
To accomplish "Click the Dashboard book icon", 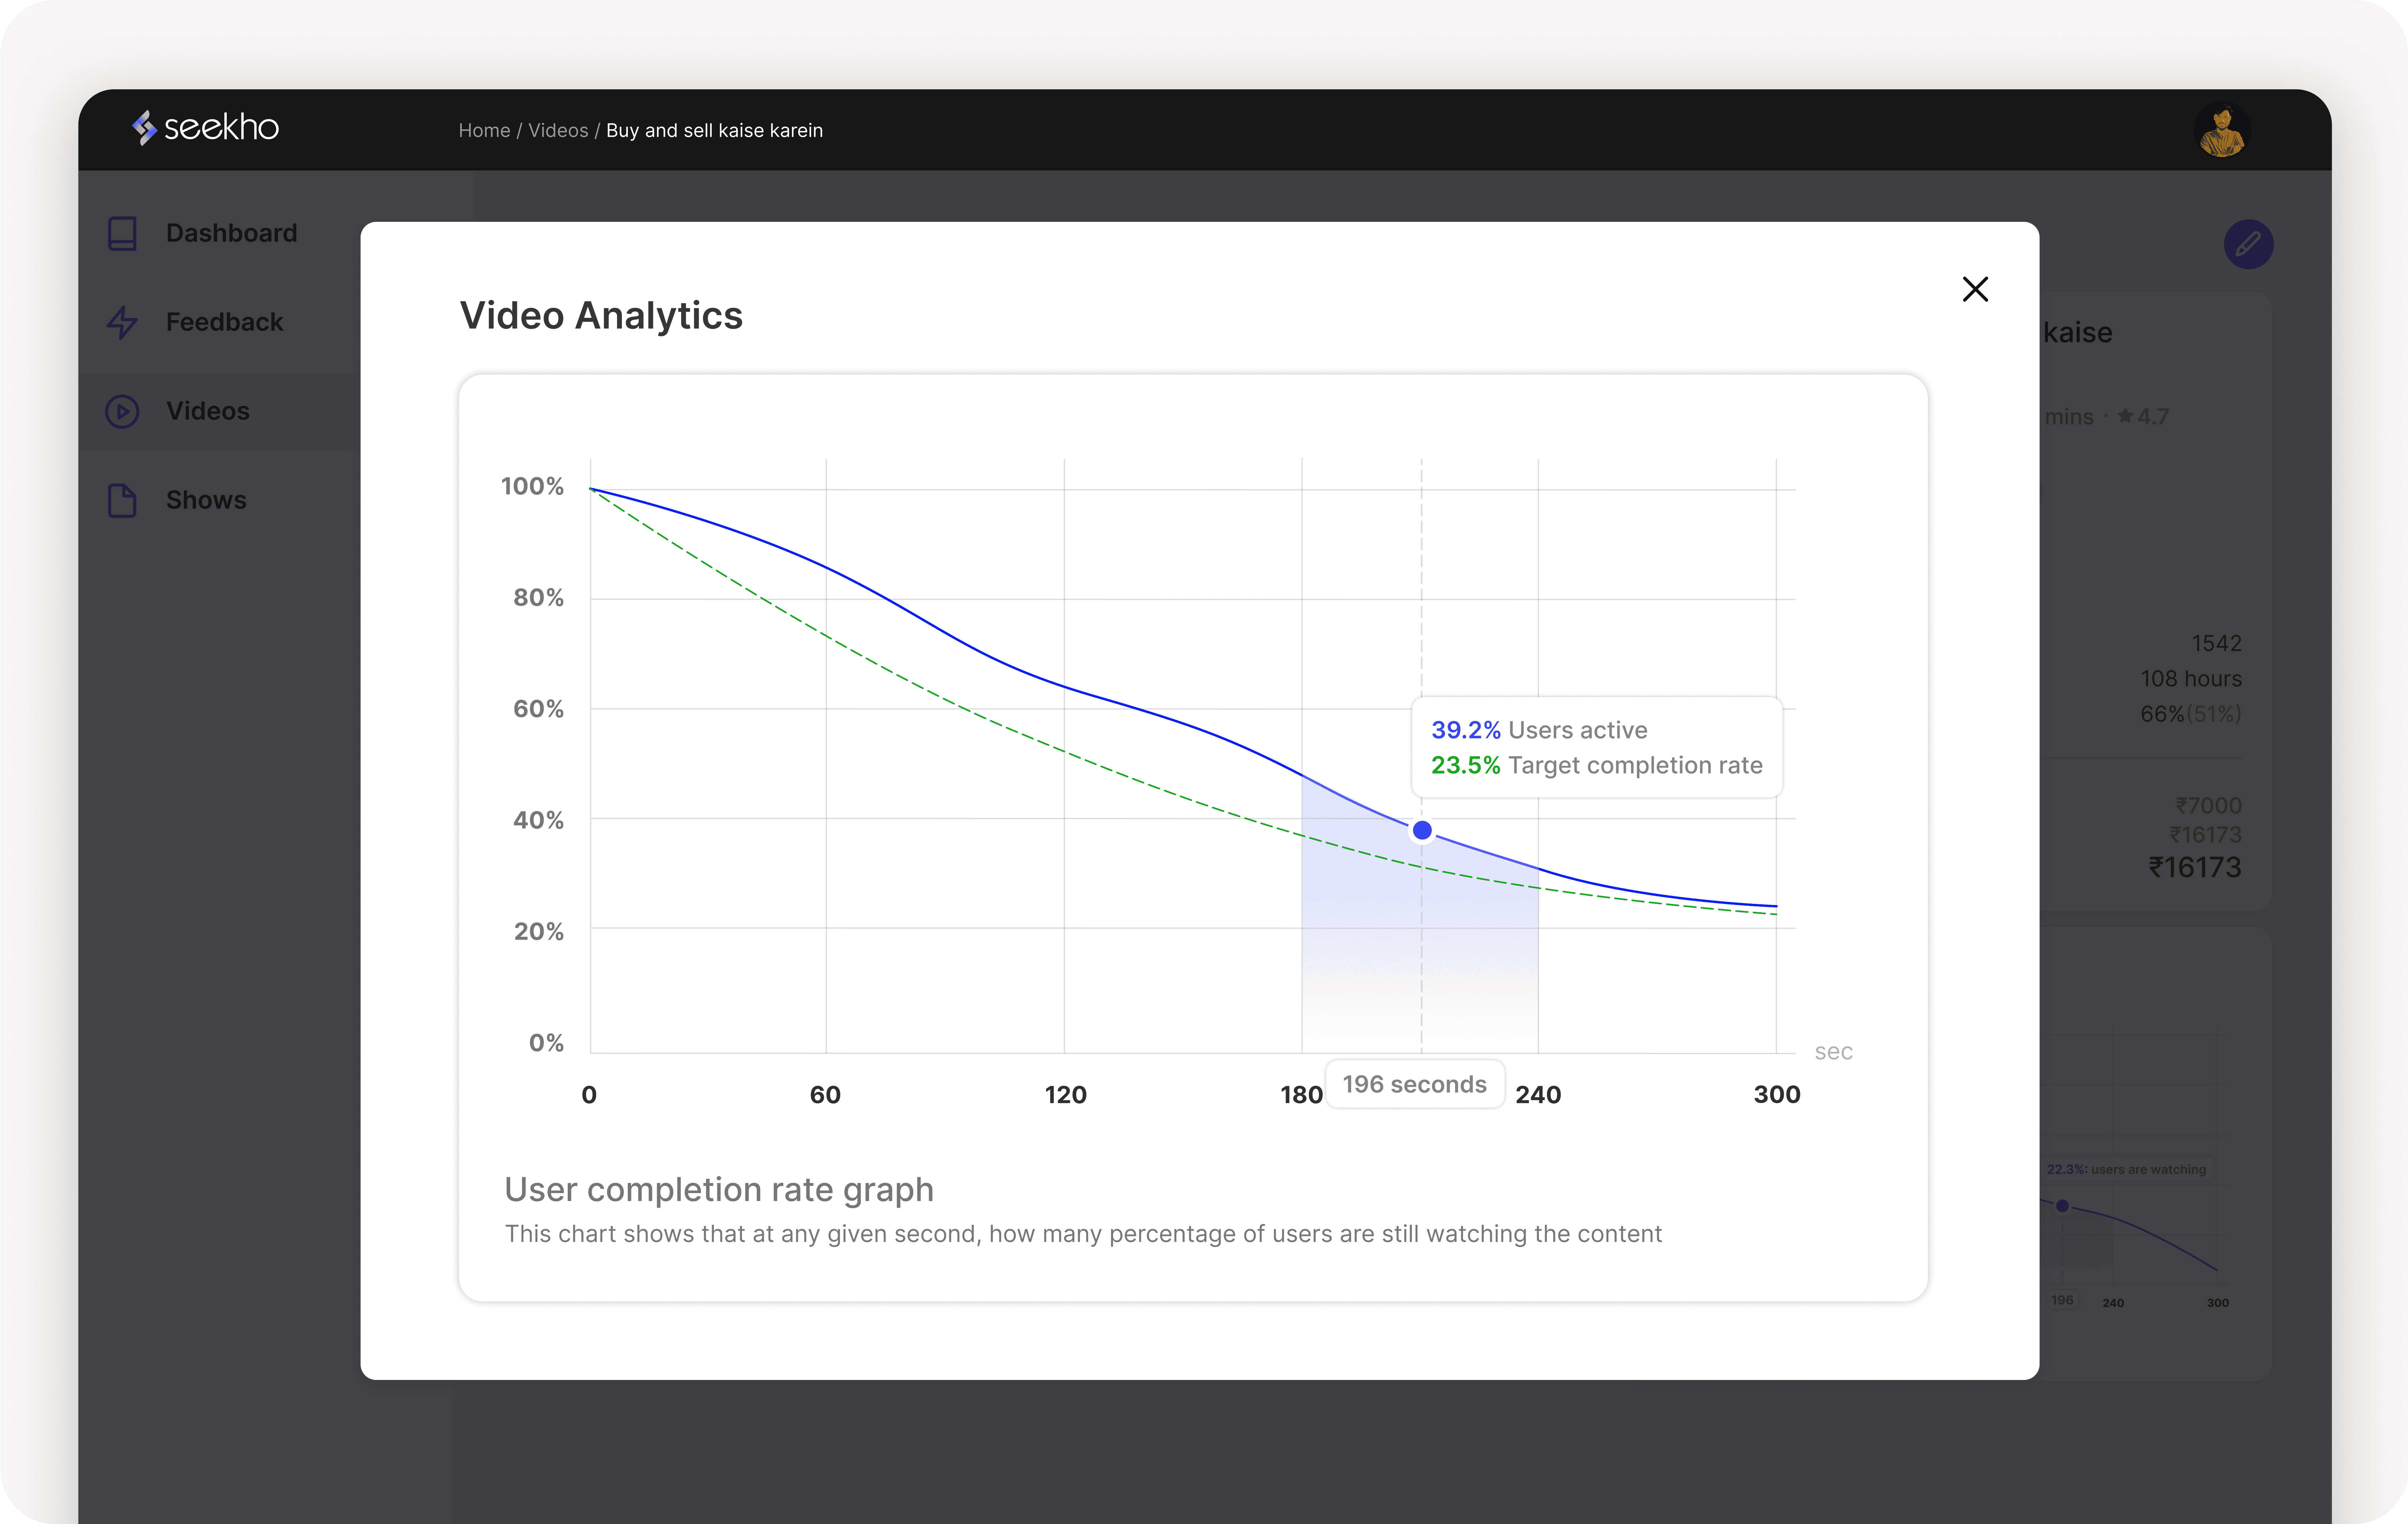I will (122, 233).
